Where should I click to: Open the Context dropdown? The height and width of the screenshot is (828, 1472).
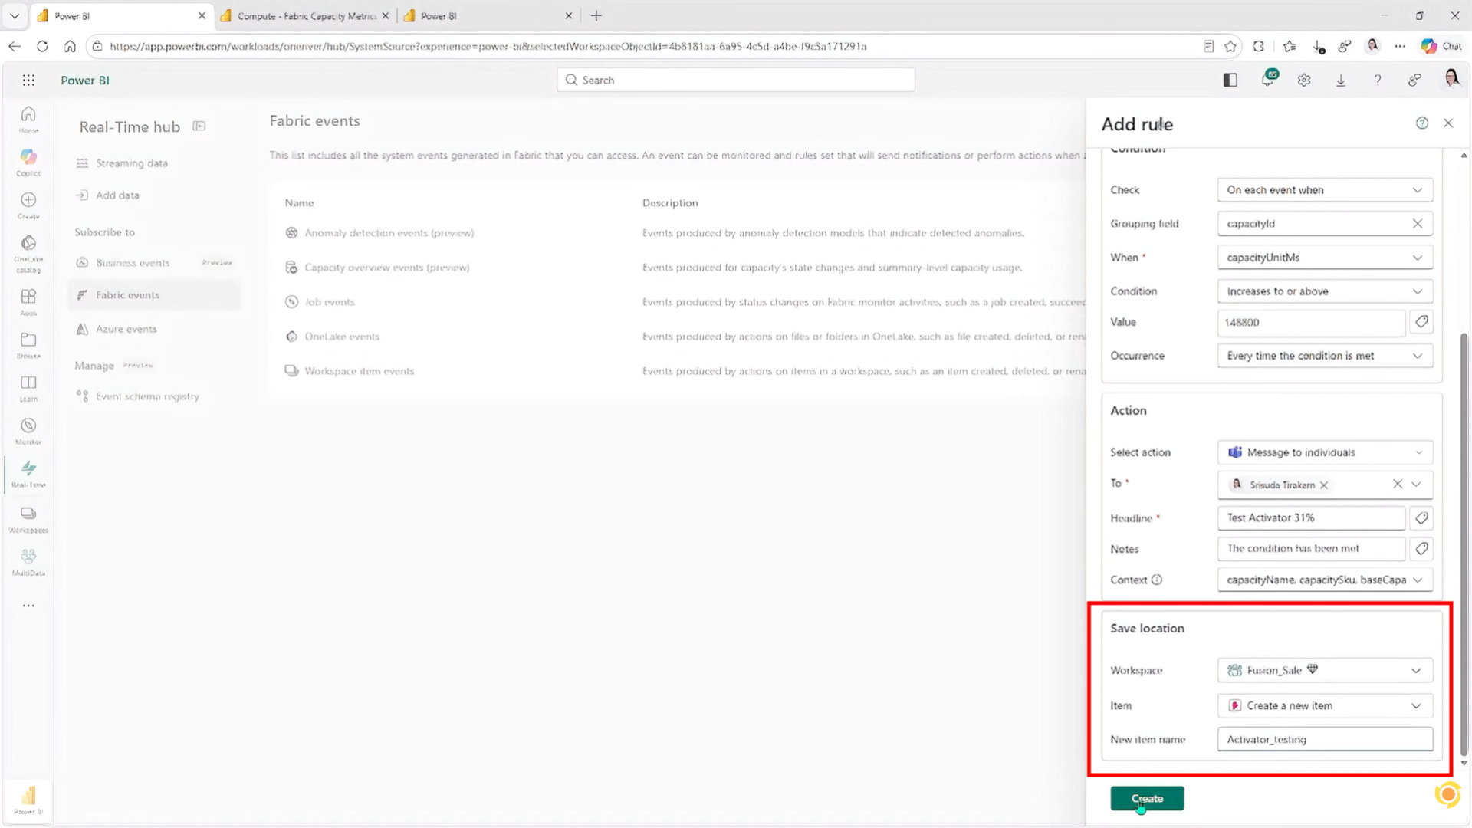coord(1325,580)
